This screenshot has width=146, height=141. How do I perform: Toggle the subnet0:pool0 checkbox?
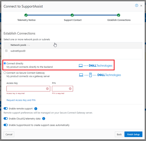pyautogui.click(x=6, y=51)
